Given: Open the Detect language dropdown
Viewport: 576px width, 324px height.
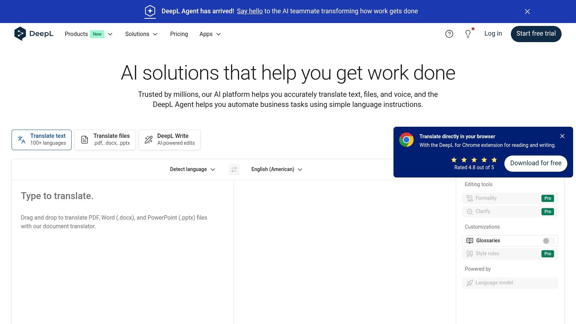Looking at the screenshot, I should click(192, 170).
